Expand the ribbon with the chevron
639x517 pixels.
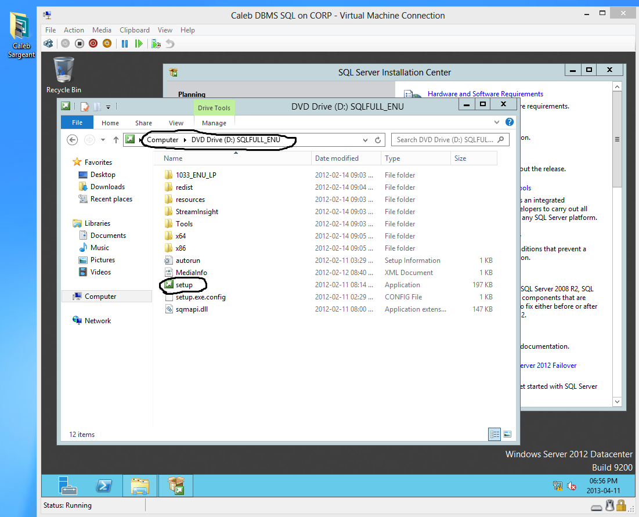point(496,122)
